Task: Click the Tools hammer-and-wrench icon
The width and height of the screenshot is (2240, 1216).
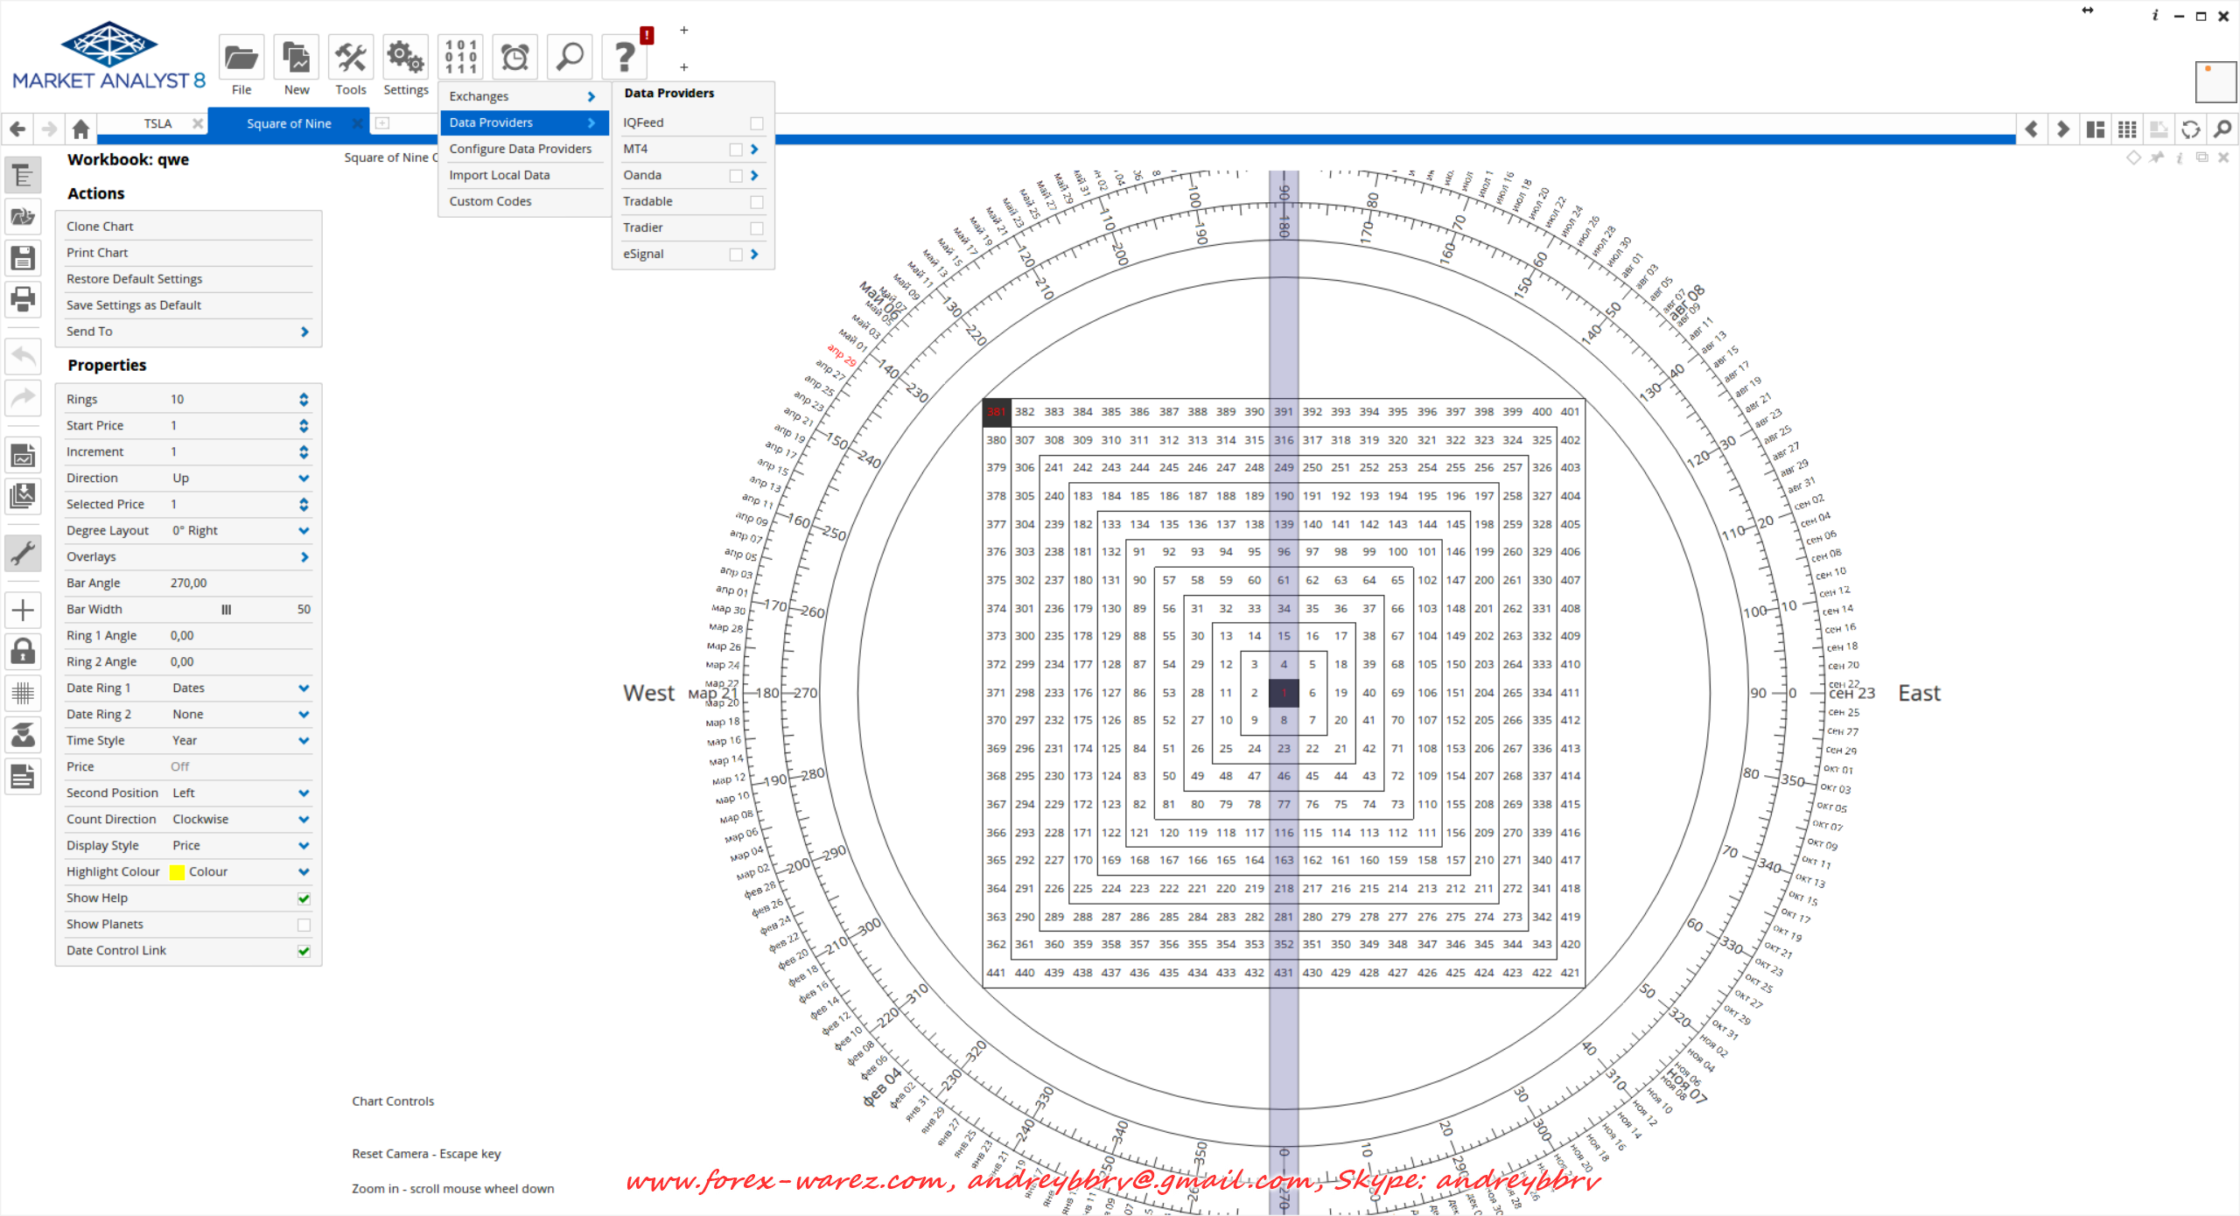Action: (x=350, y=59)
